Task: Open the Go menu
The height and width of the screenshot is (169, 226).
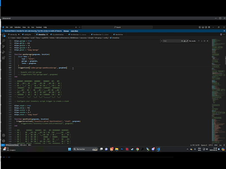Action: pos(29,27)
